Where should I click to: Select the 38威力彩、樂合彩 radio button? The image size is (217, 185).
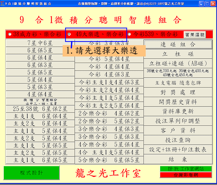tap(10, 34)
